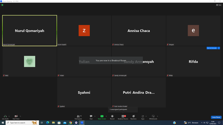Click the Leave Room button
This screenshot has height=125, width=223.
pos(216,117)
